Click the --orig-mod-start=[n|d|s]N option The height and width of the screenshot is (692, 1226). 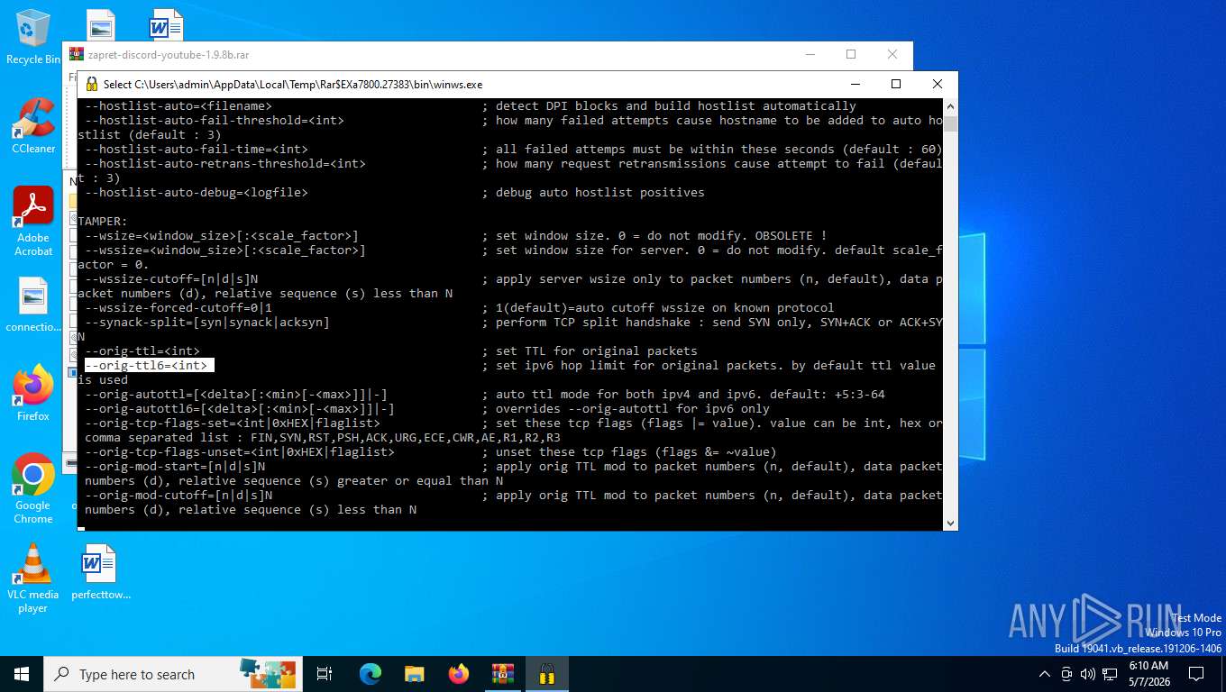click(x=175, y=466)
